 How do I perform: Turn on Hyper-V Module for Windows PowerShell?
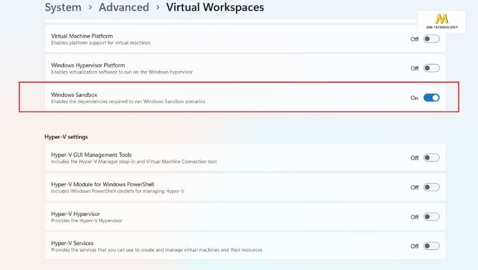431,187
